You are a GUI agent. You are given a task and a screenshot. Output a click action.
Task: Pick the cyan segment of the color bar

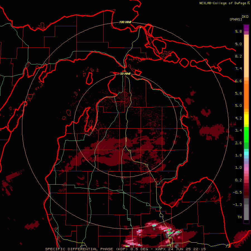[246, 153]
